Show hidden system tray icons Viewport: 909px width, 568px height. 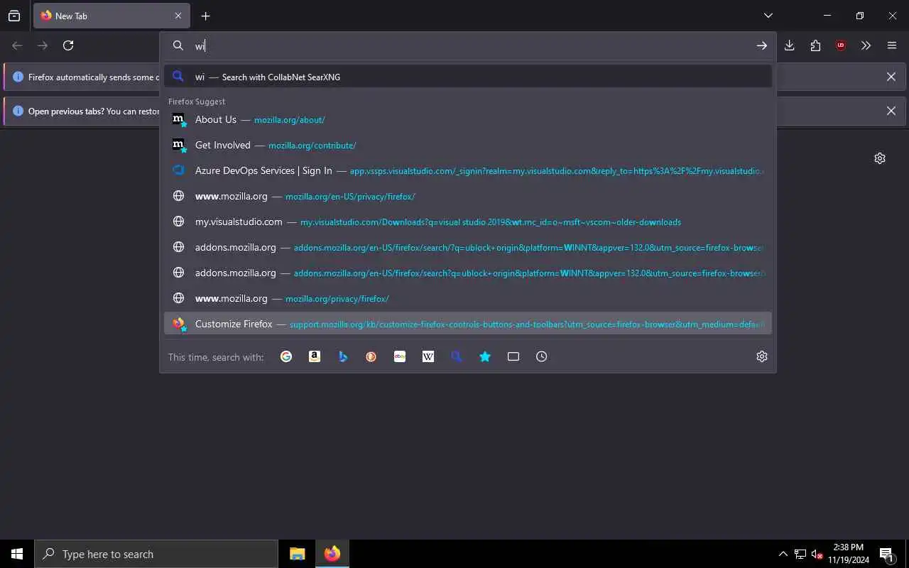click(x=783, y=554)
